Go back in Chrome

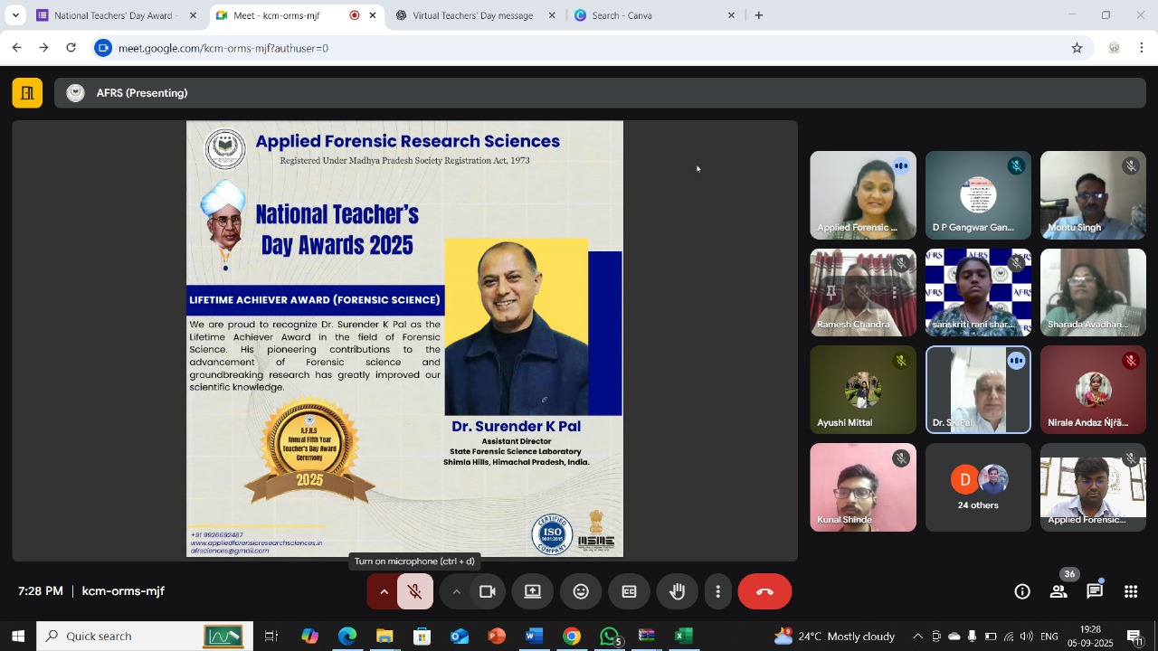(16, 48)
